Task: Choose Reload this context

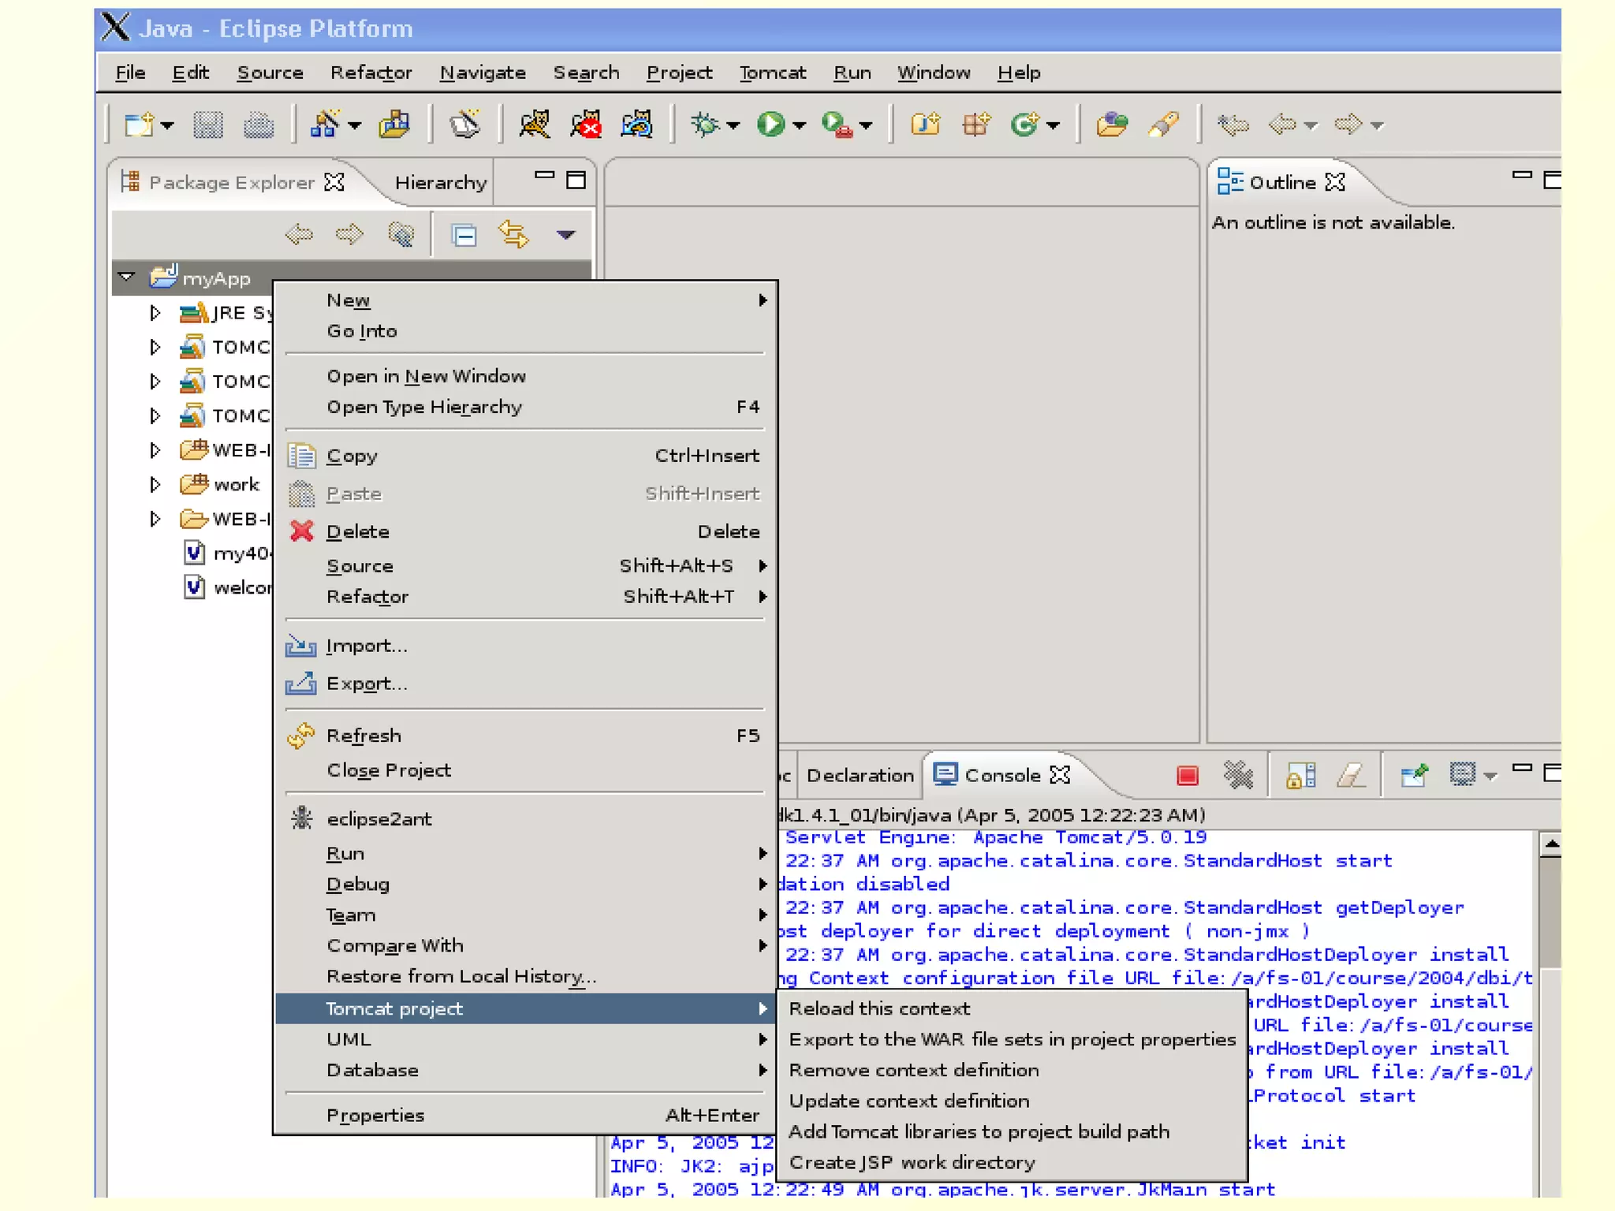Action: tap(1011, 1008)
